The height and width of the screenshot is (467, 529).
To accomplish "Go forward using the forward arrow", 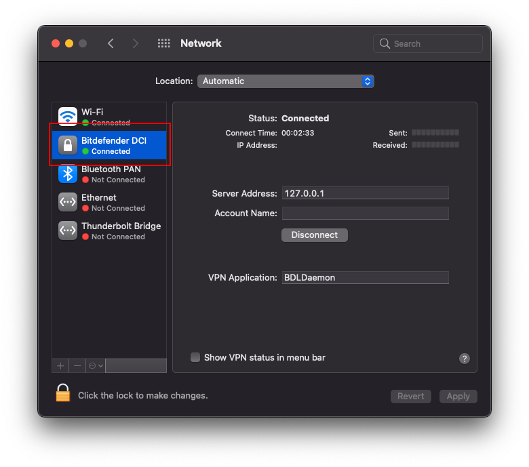I will (x=136, y=43).
